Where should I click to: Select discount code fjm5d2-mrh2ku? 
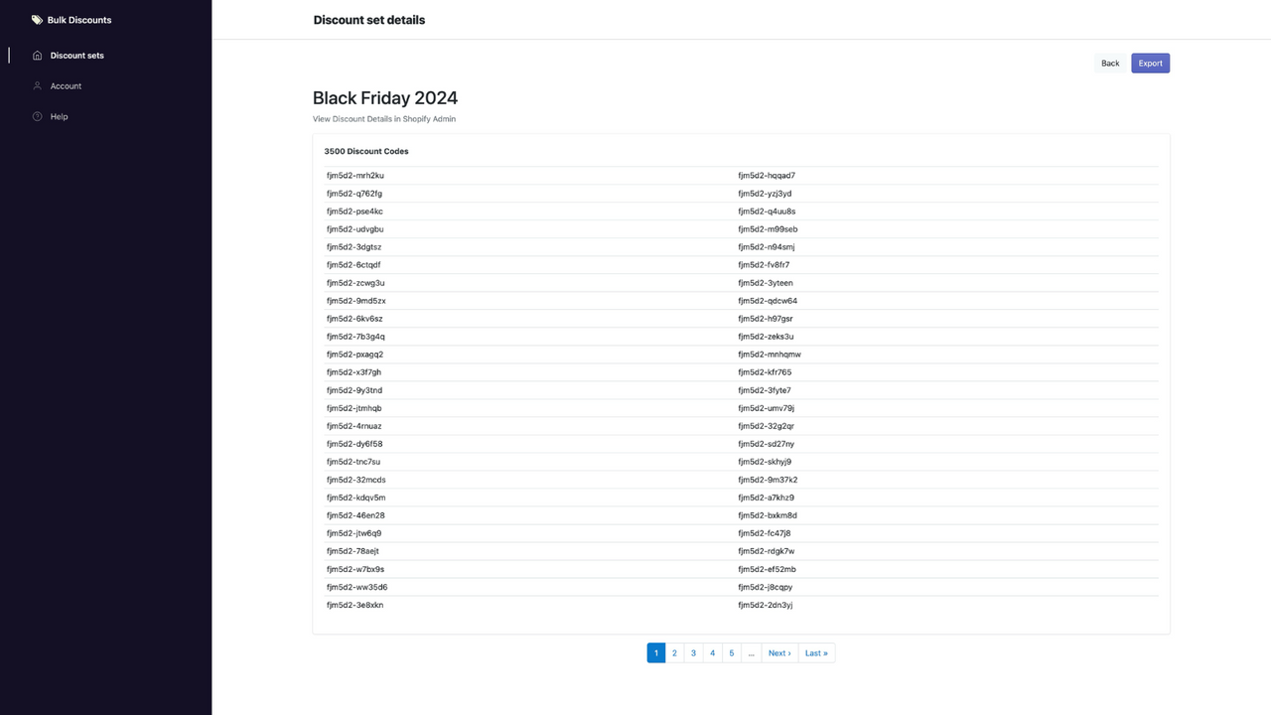pos(356,175)
